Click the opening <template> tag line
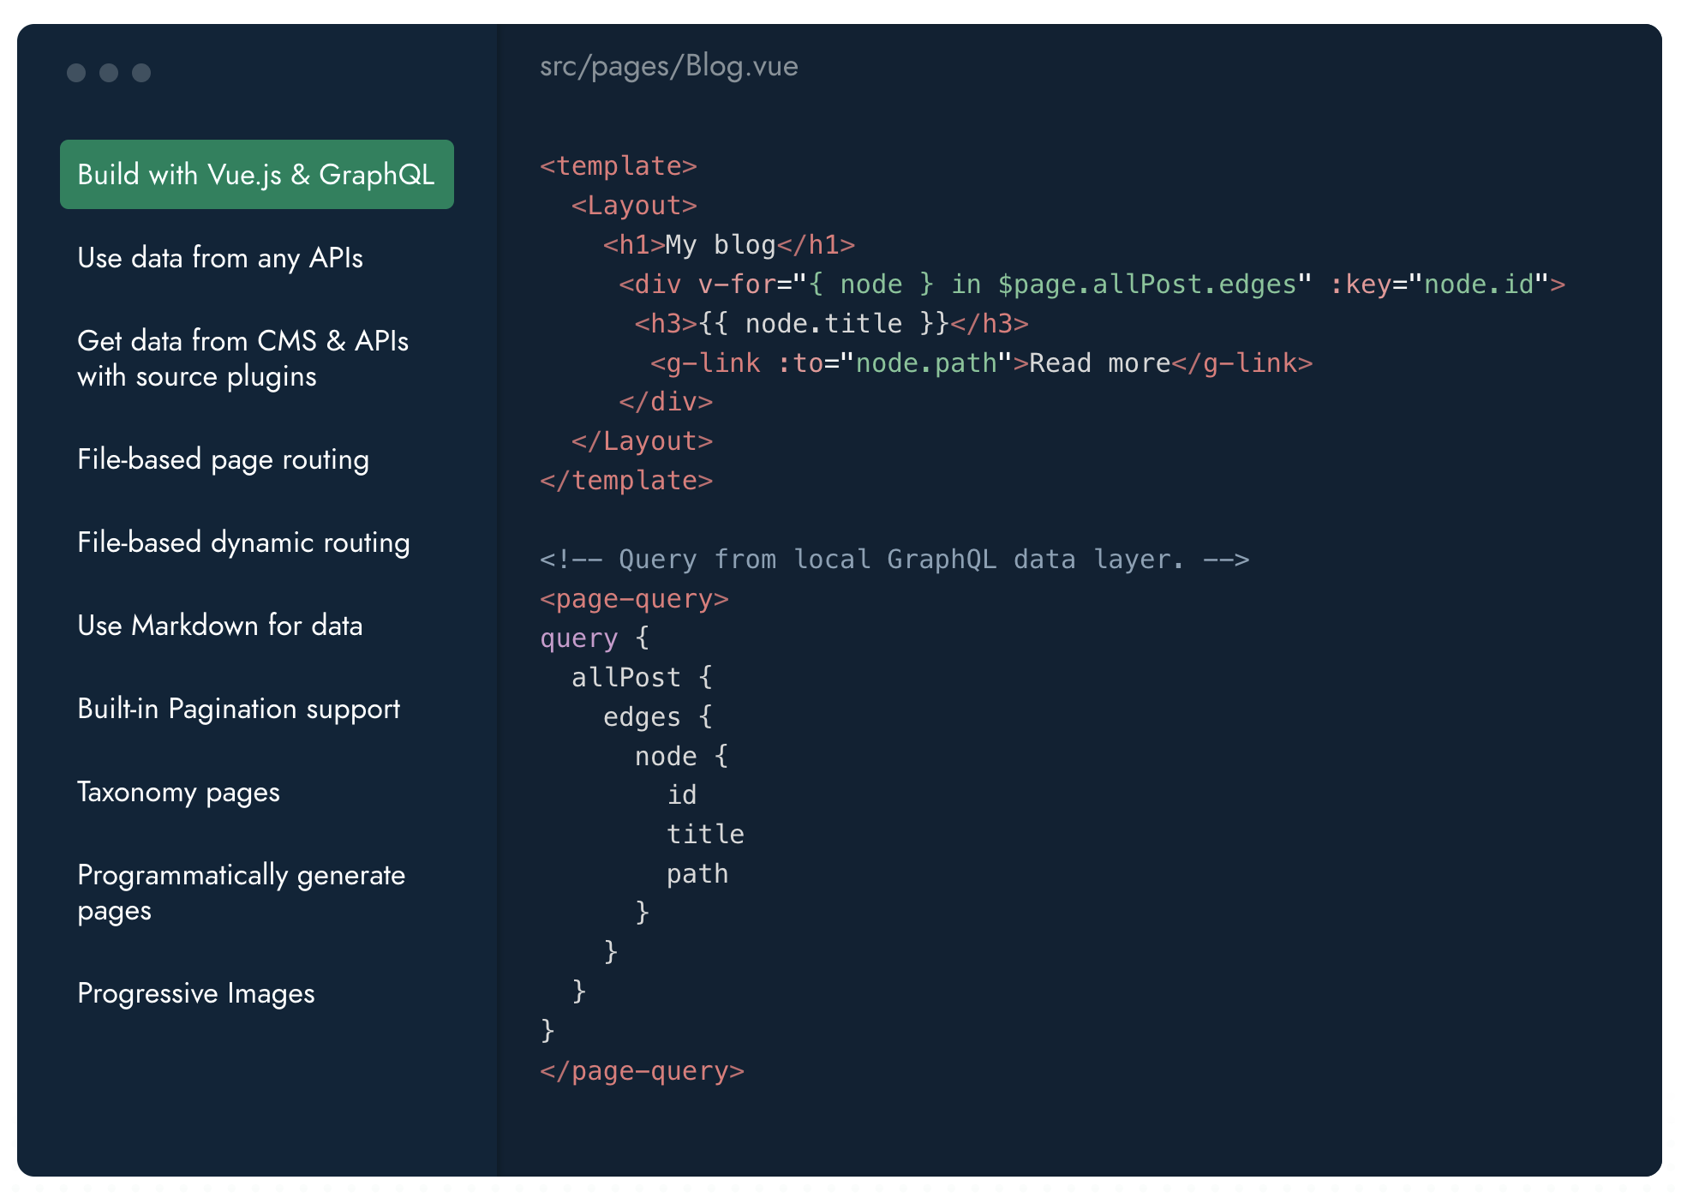 (x=619, y=165)
